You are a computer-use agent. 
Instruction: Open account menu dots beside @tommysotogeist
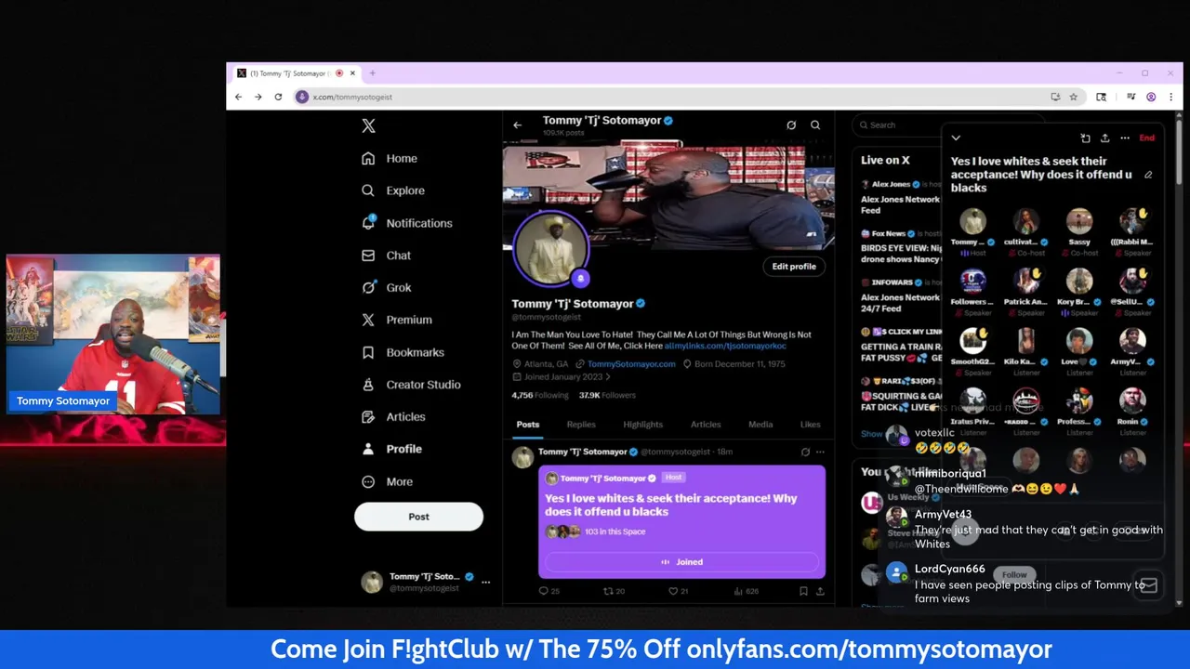(485, 582)
